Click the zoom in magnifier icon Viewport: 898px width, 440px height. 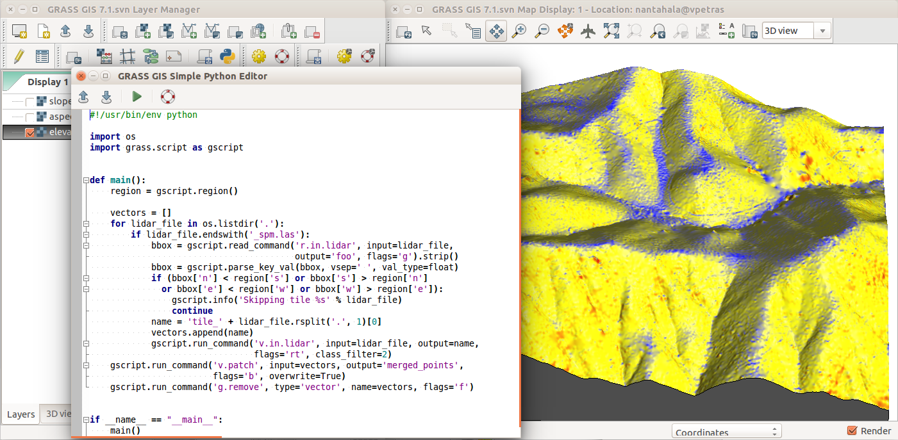click(519, 31)
